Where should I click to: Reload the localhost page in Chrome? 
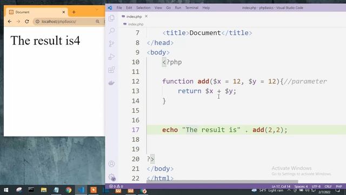27,22
